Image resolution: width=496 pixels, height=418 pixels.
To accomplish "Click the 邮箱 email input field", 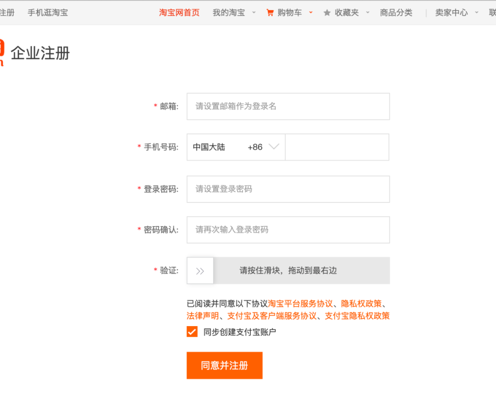I will point(288,106).
